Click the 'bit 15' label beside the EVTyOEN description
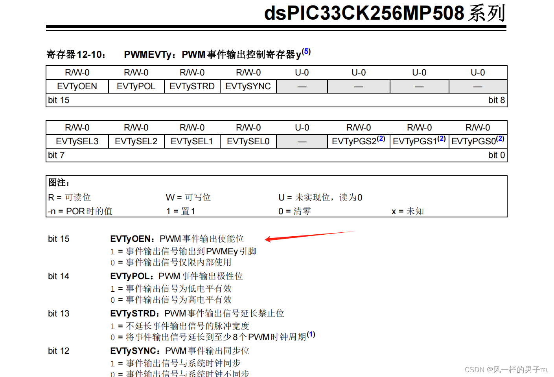554x377 pixels. pyautogui.click(x=59, y=239)
